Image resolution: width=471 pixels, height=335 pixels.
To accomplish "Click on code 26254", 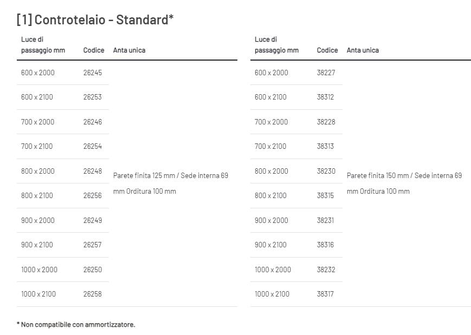I will click(x=93, y=146).
